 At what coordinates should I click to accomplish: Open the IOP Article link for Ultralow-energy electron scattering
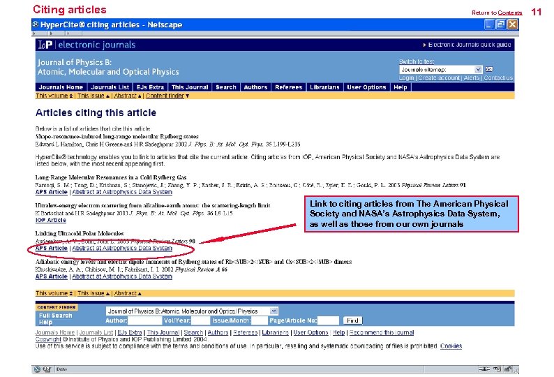pyautogui.click(x=50, y=220)
